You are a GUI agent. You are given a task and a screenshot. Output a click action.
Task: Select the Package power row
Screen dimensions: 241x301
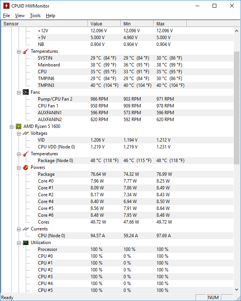tap(117, 174)
